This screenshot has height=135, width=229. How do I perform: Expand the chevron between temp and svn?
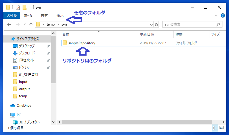pos(58,24)
